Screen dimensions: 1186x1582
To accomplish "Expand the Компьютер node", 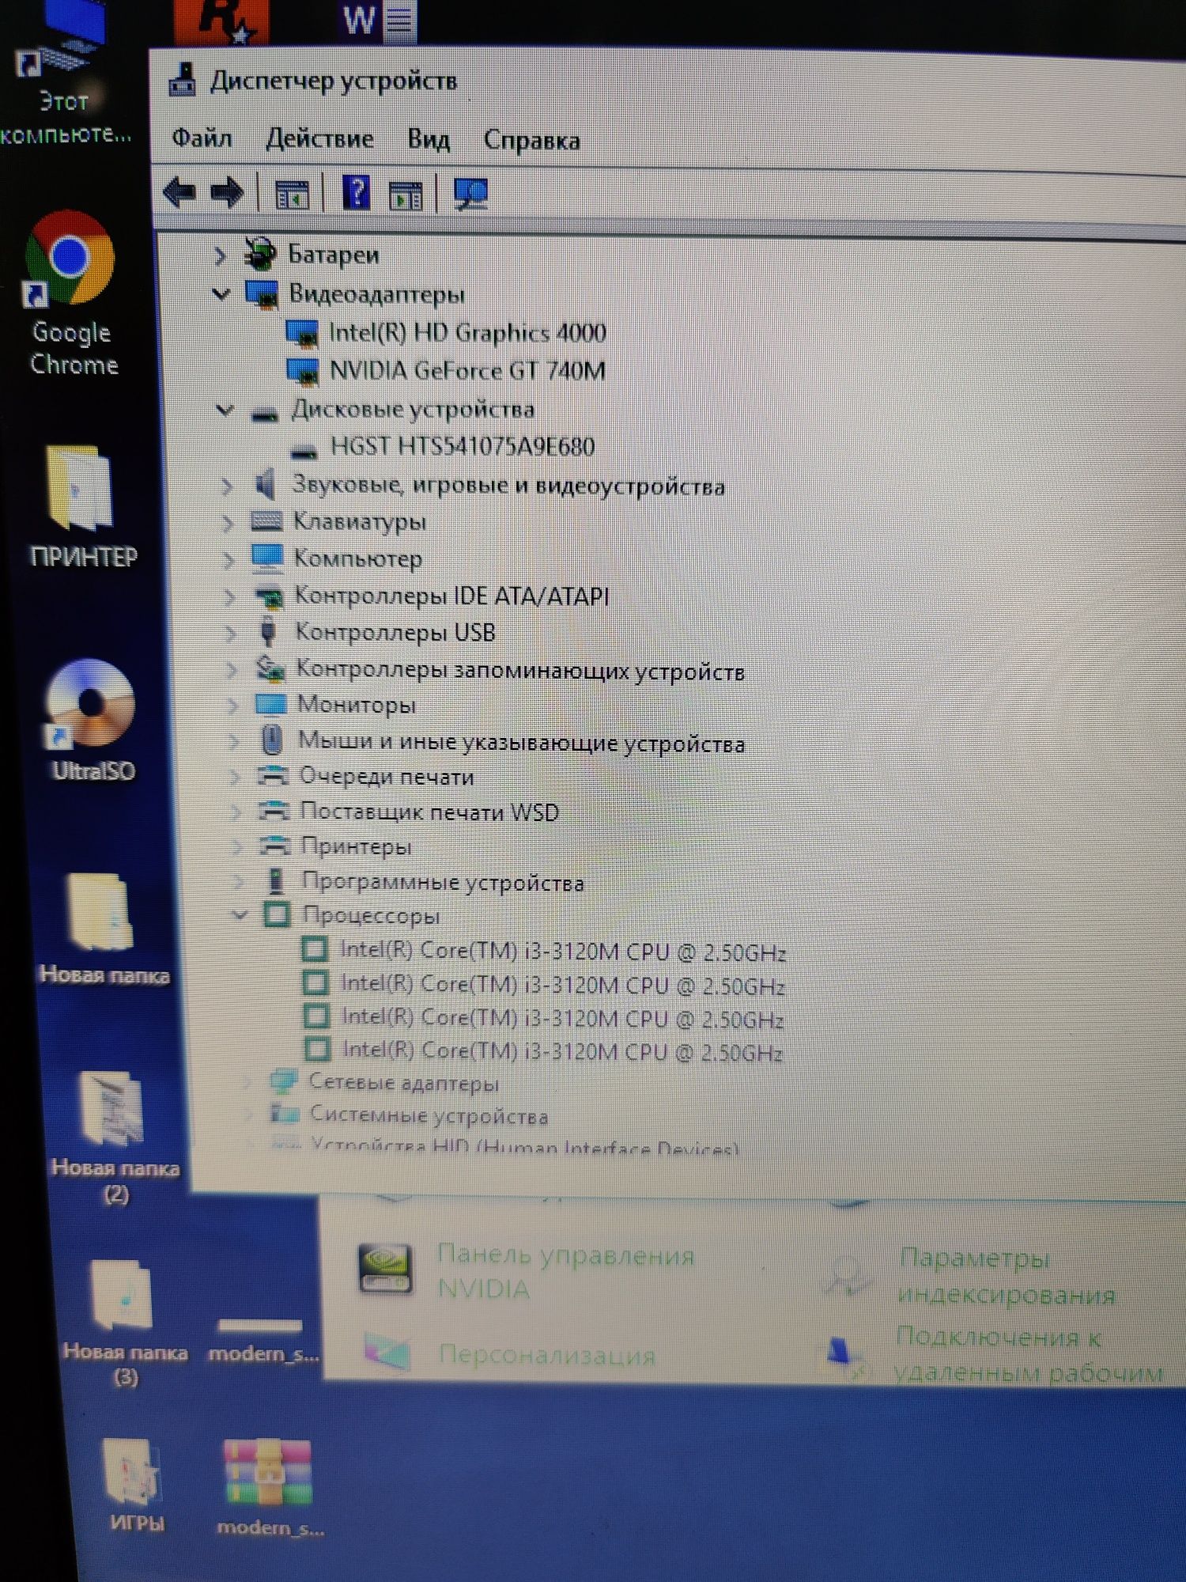I will (x=229, y=559).
